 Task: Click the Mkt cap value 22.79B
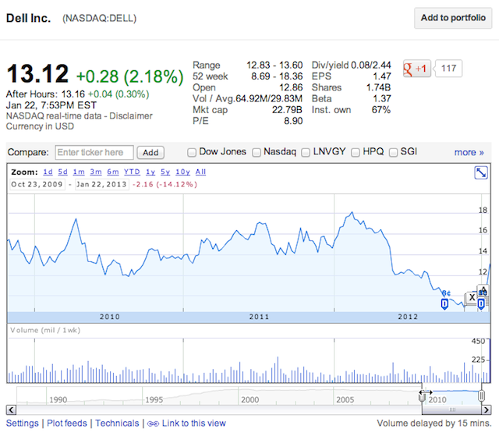click(287, 110)
